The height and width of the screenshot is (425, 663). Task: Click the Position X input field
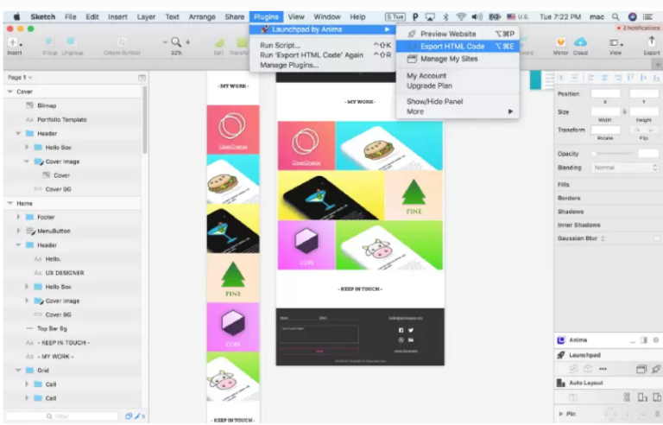click(x=605, y=93)
